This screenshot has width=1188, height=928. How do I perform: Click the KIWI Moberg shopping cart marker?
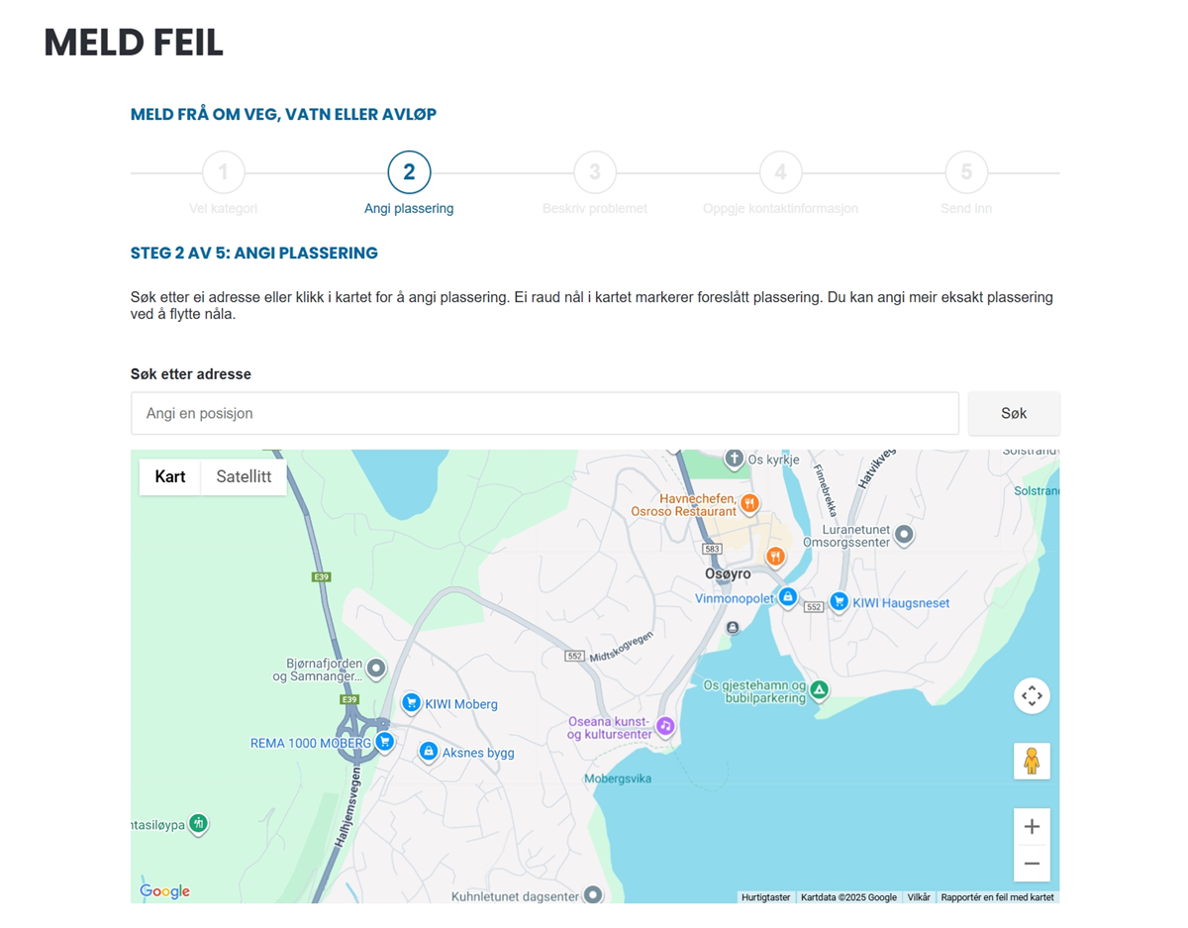pos(411,702)
